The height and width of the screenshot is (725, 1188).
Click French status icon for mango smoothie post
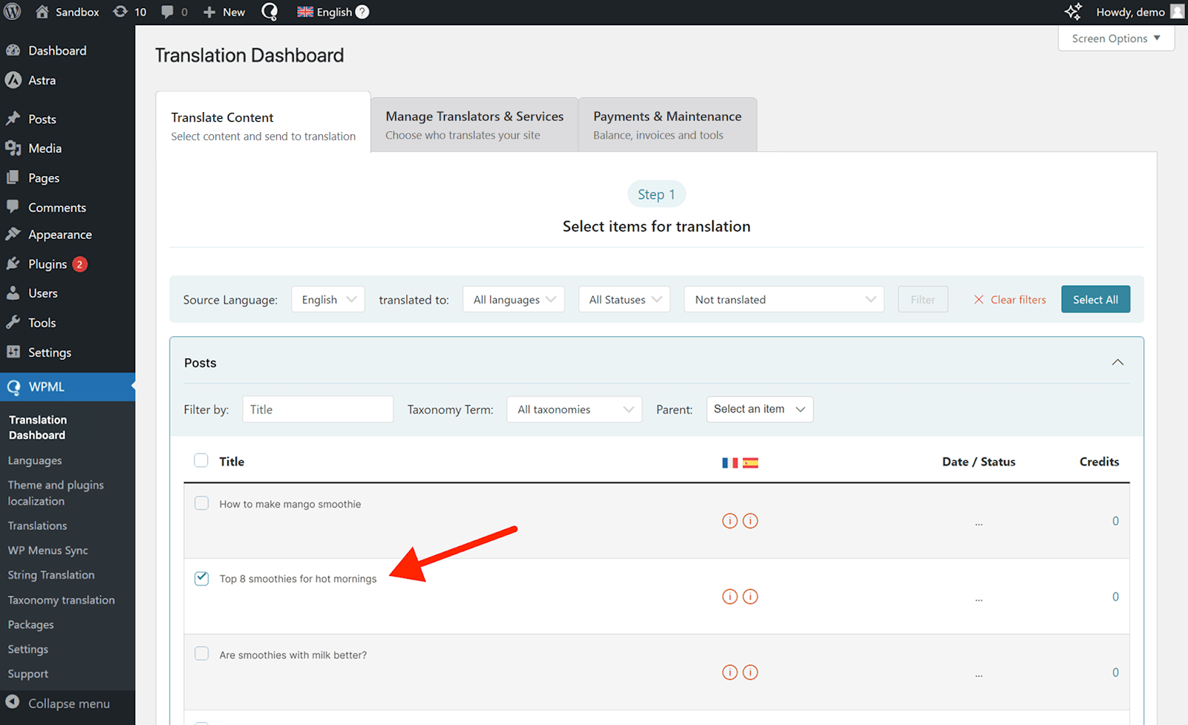(730, 521)
